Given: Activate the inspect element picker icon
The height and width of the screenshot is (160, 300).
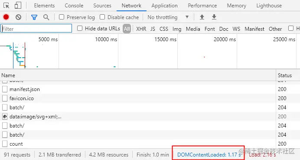Looking at the screenshot, I should pyautogui.click(x=7, y=6).
